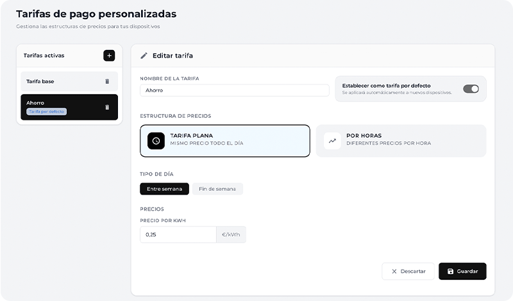Discard changes with the Descartar button
Image resolution: width=513 pixels, height=301 pixels.
click(408, 272)
